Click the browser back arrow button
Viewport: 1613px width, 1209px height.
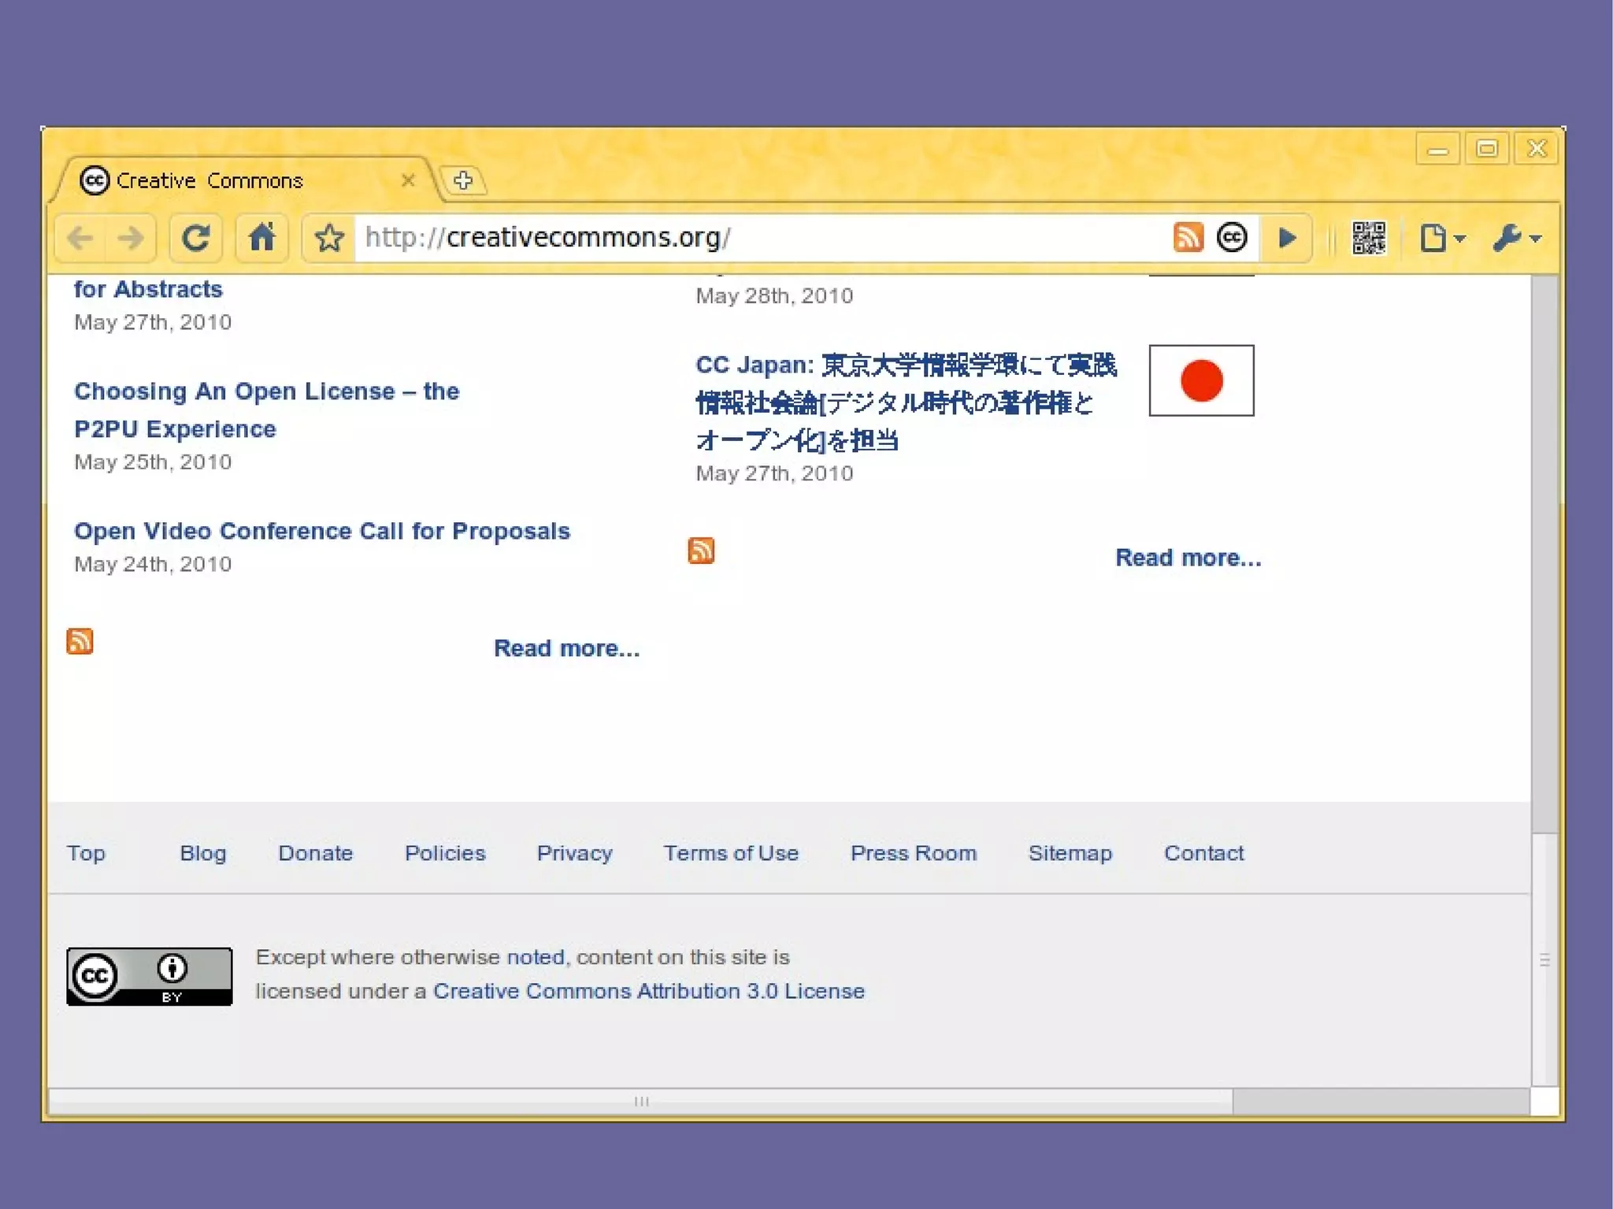click(80, 238)
